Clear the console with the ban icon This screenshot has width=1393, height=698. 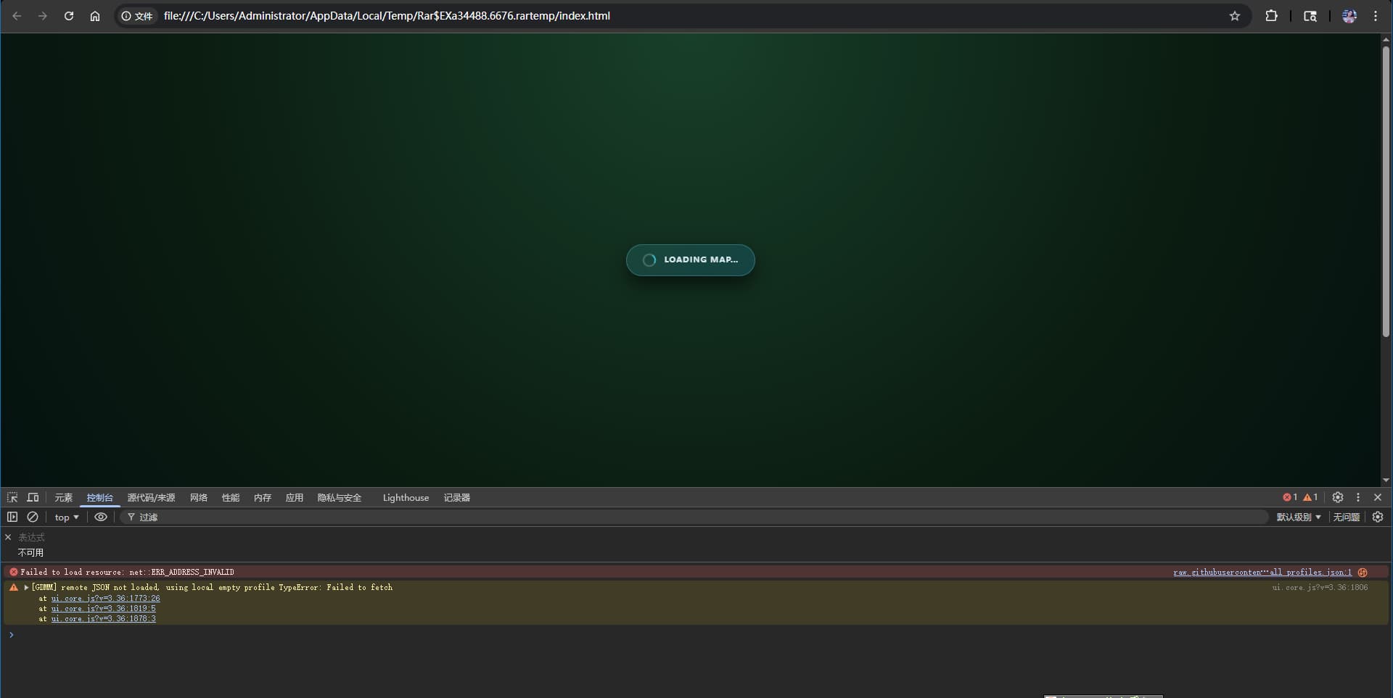(33, 517)
